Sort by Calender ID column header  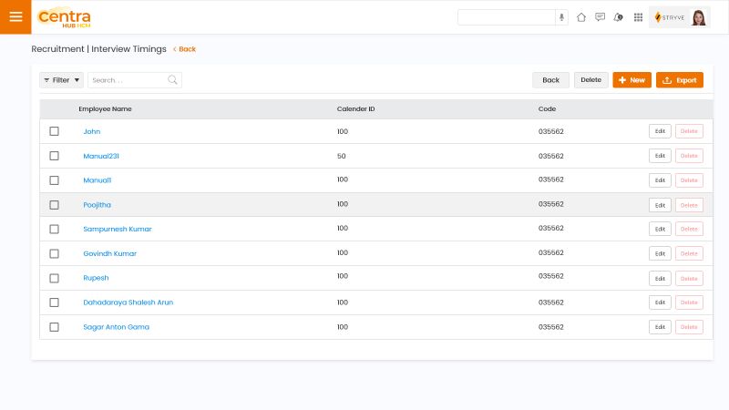[x=355, y=109]
